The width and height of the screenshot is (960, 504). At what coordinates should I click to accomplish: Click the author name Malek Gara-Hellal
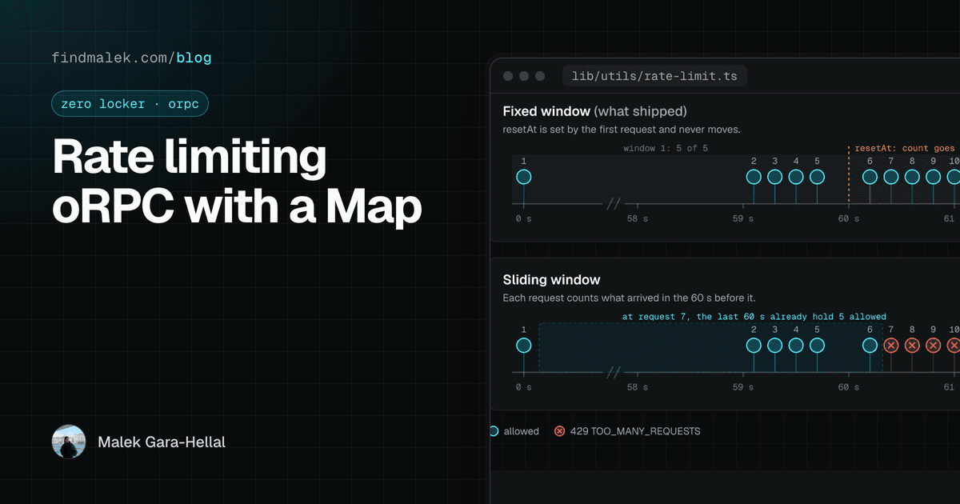point(162,442)
